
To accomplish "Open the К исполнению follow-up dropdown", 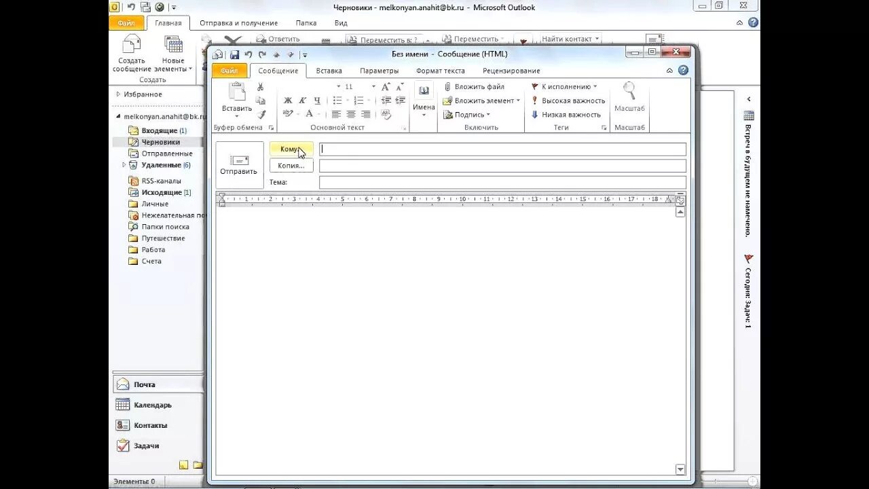I will [x=564, y=87].
